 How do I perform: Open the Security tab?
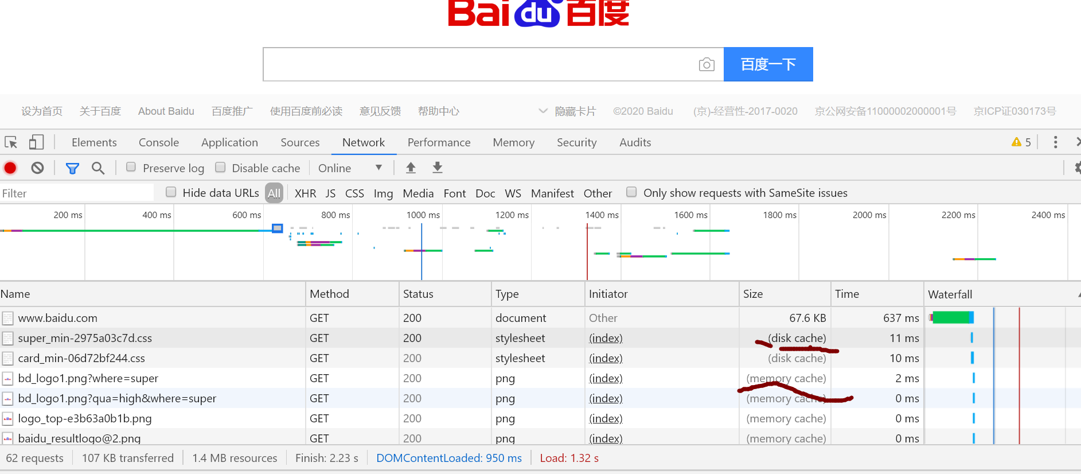576,142
